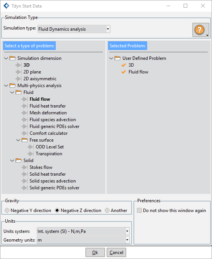212x259 pixels.
Task: Open the Geometry units dropdown
Action: tap(127, 240)
